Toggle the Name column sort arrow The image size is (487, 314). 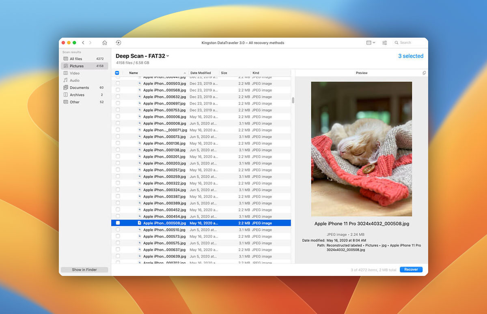(185, 73)
